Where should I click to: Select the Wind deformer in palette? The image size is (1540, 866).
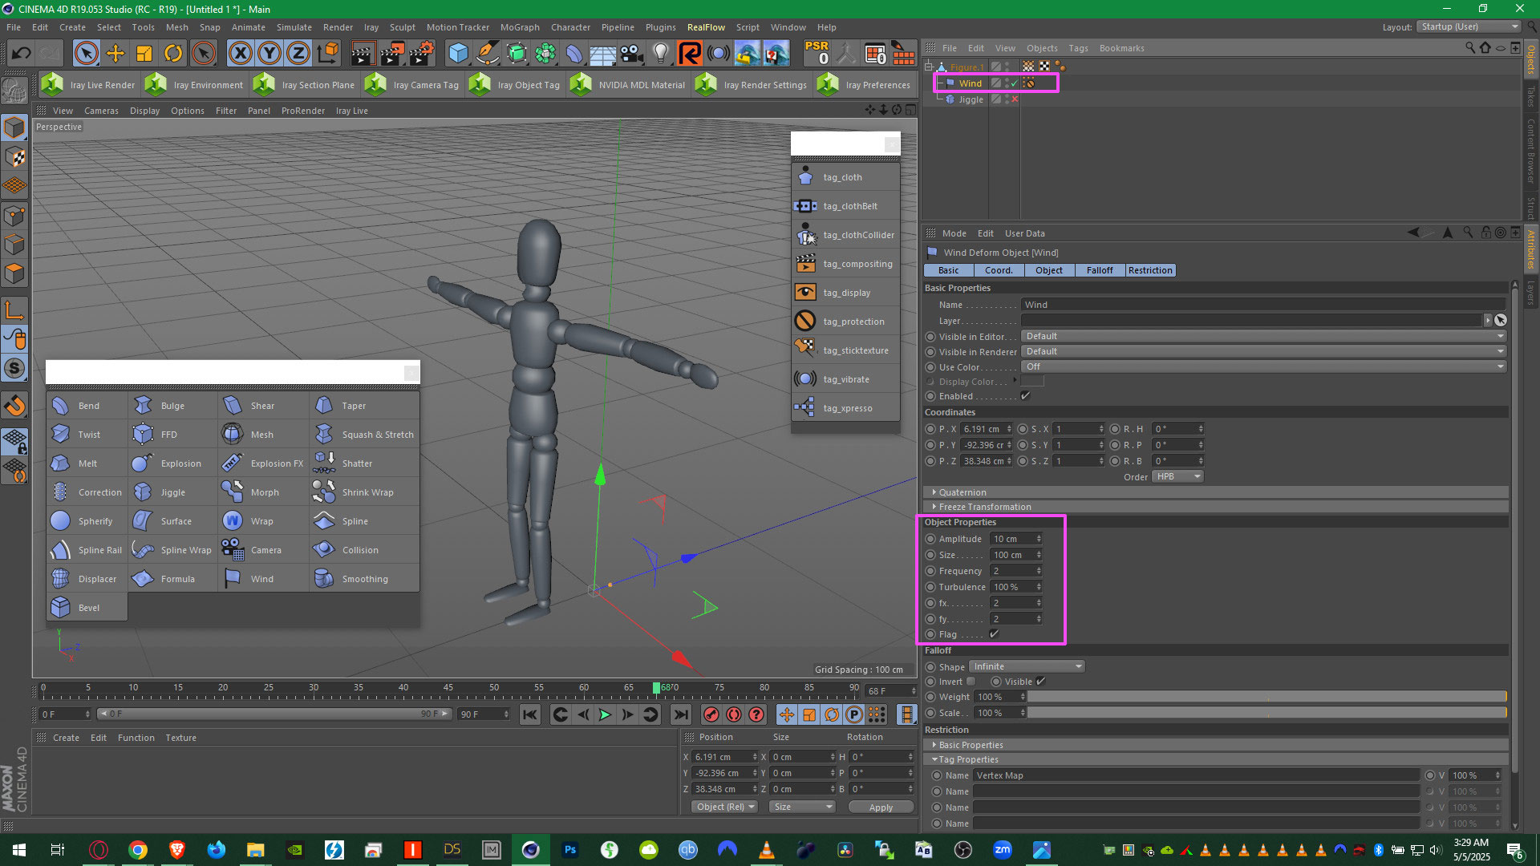262,579
